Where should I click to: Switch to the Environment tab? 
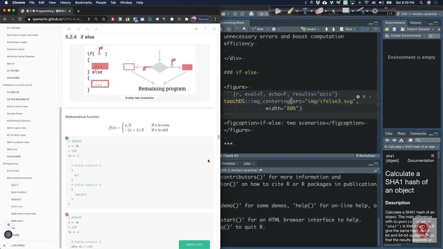pos(395,22)
